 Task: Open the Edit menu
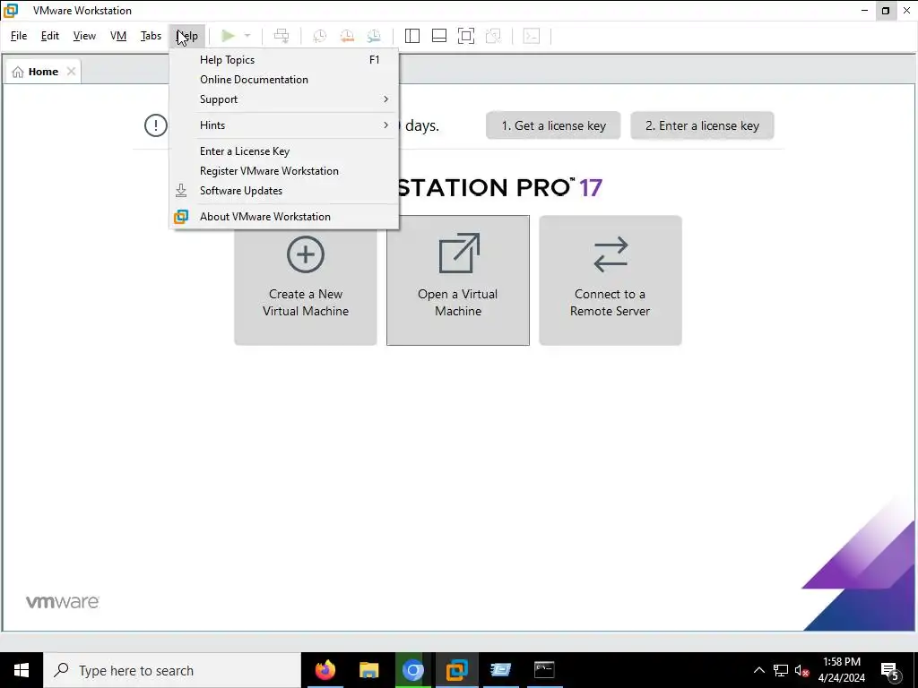50,36
